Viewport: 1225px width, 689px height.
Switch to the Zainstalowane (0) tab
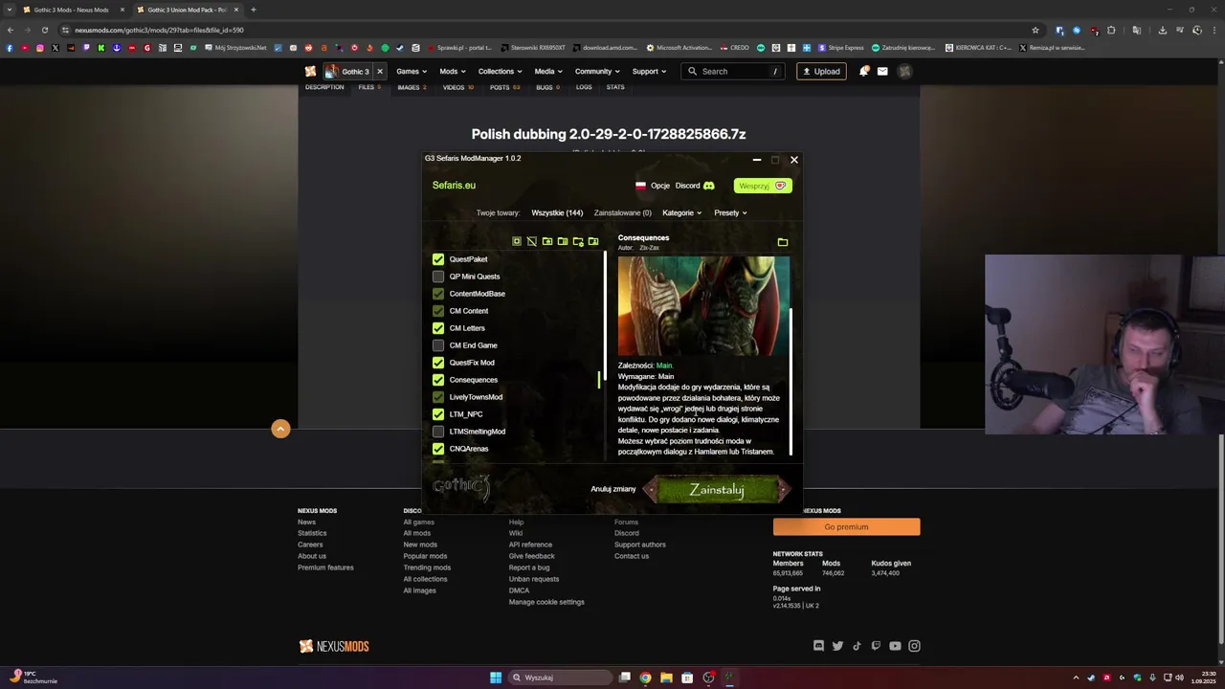622,212
